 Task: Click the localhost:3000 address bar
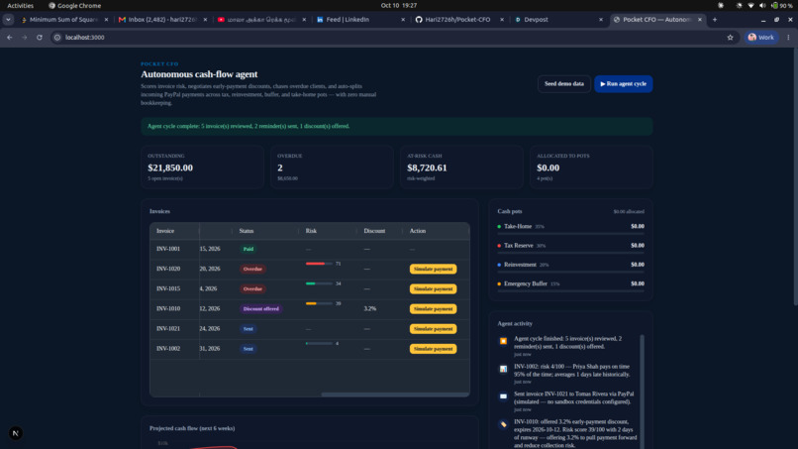392,38
